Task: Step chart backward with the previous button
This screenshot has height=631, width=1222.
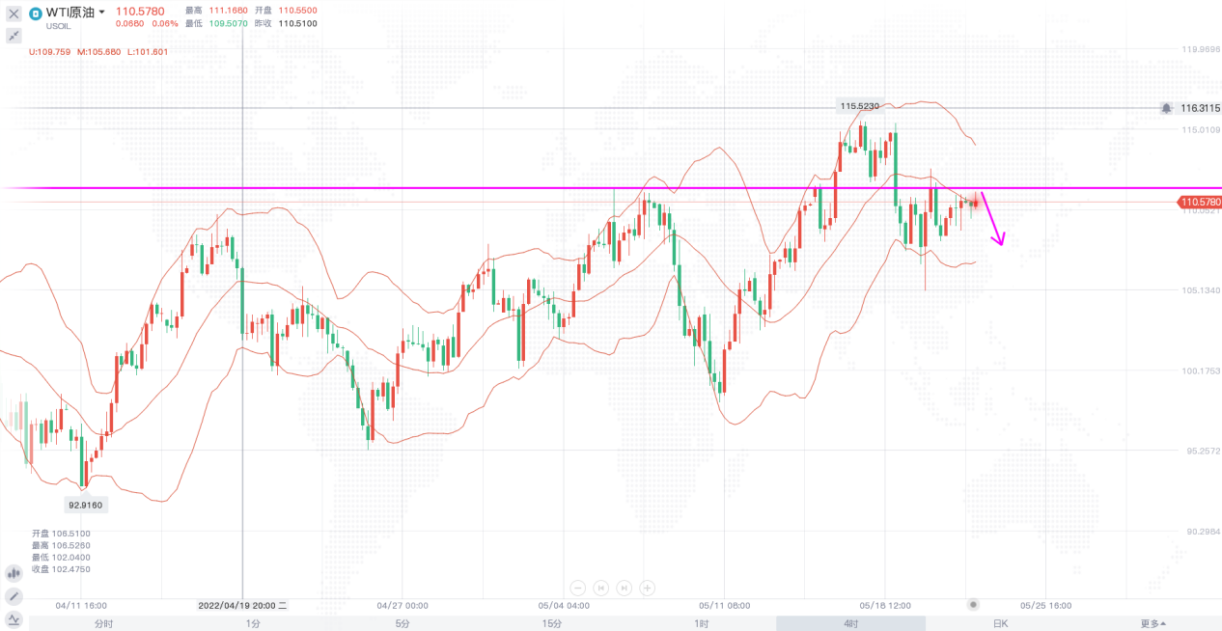Action: [x=601, y=587]
